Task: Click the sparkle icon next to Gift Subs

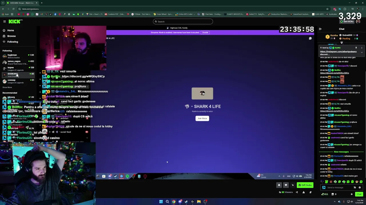Action: (293, 185)
